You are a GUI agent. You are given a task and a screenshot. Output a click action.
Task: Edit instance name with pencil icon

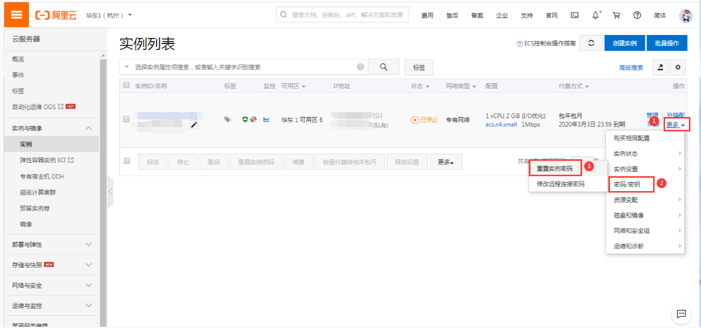(193, 125)
